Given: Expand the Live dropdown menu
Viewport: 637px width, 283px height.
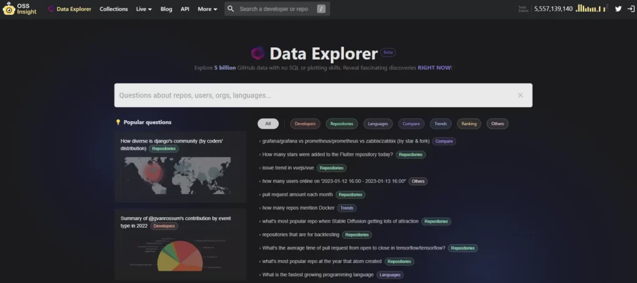Looking at the screenshot, I should pos(144,9).
